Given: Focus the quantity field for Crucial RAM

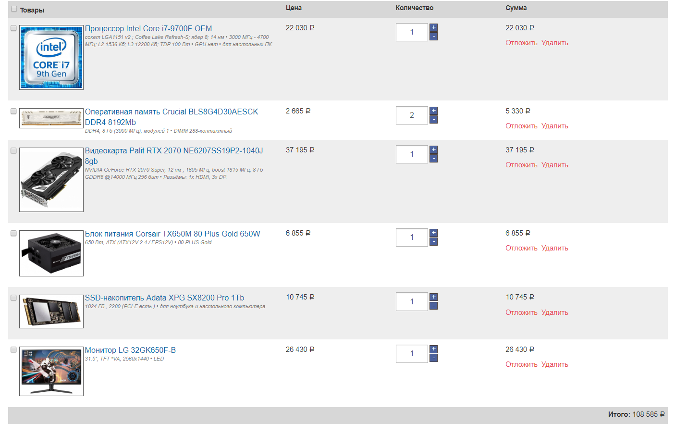Looking at the screenshot, I should pyautogui.click(x=412, y=115).
